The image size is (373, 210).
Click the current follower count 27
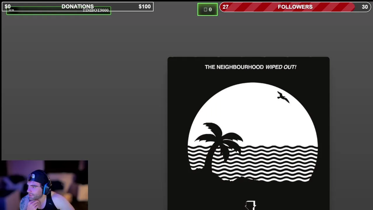point(226,7)
